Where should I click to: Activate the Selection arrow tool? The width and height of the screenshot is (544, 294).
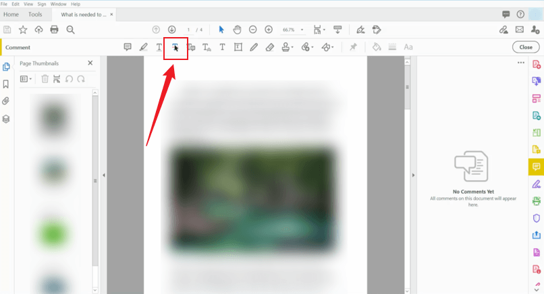pyautogui.click(x=221, y=30)
